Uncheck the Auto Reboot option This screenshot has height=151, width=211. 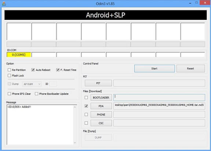pyautogui.click(x=33, y=70)
